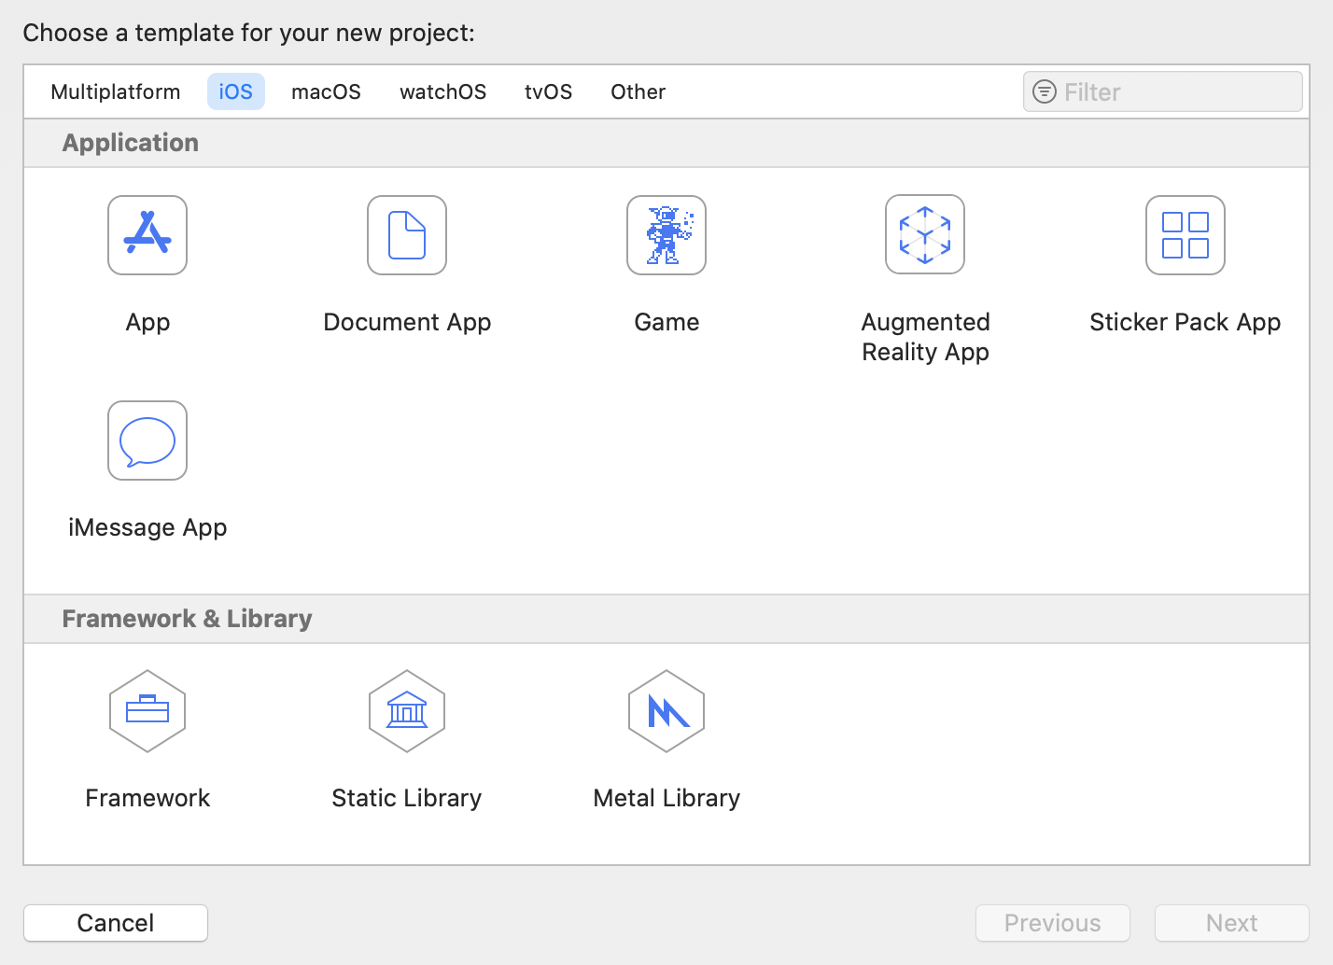
Task: Click the Cancel button
Action: pyautogui.click(x=116, y=923)
